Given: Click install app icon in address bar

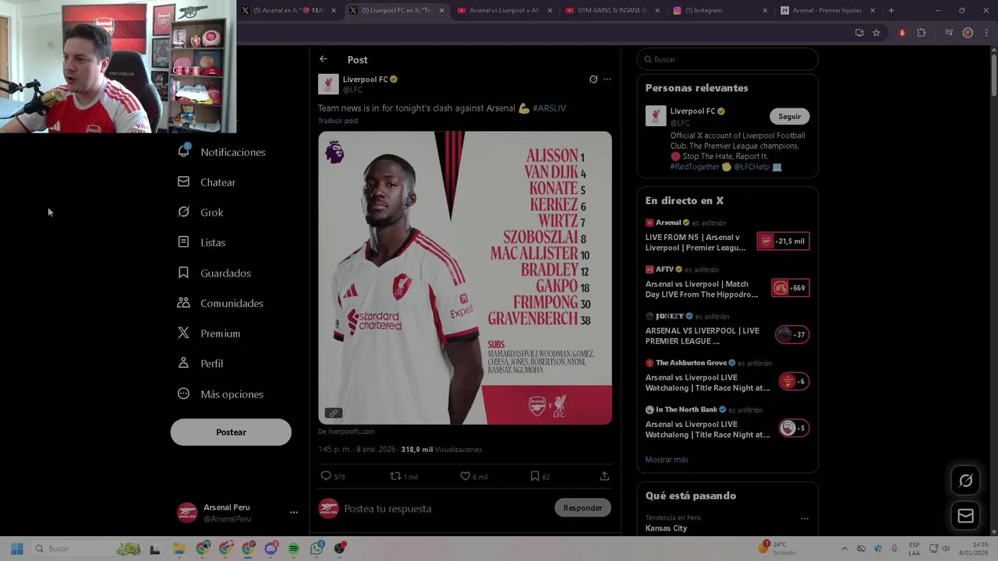Looking at the screenshot, I should tap(859, 33).
